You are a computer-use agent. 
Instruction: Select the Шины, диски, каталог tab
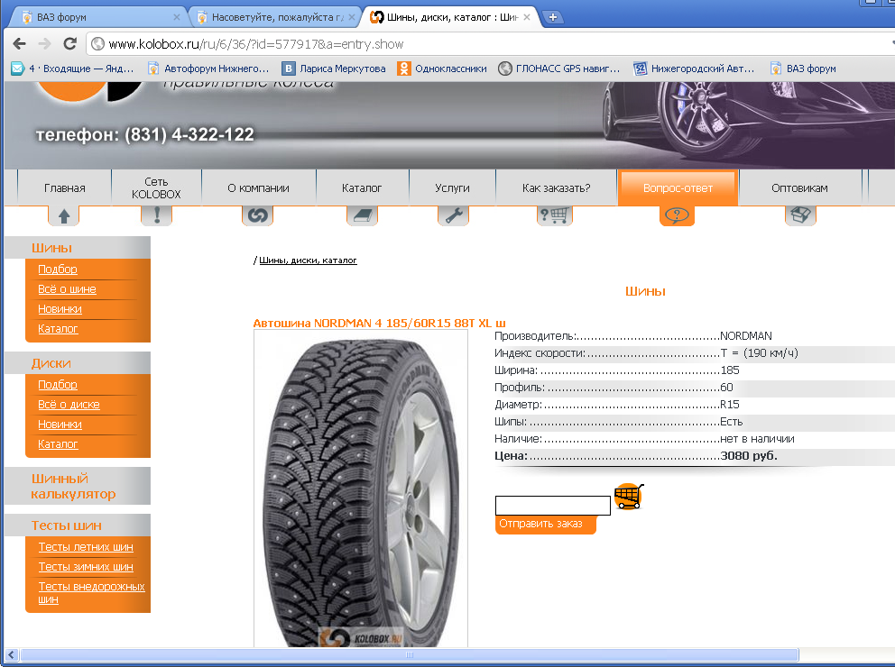click(x=450, y=17)
